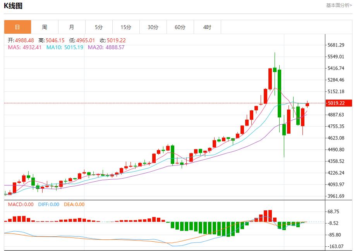Click the 5681.29 top price axis label
Screen dimensions: 354x251
[x=336, y=45]
